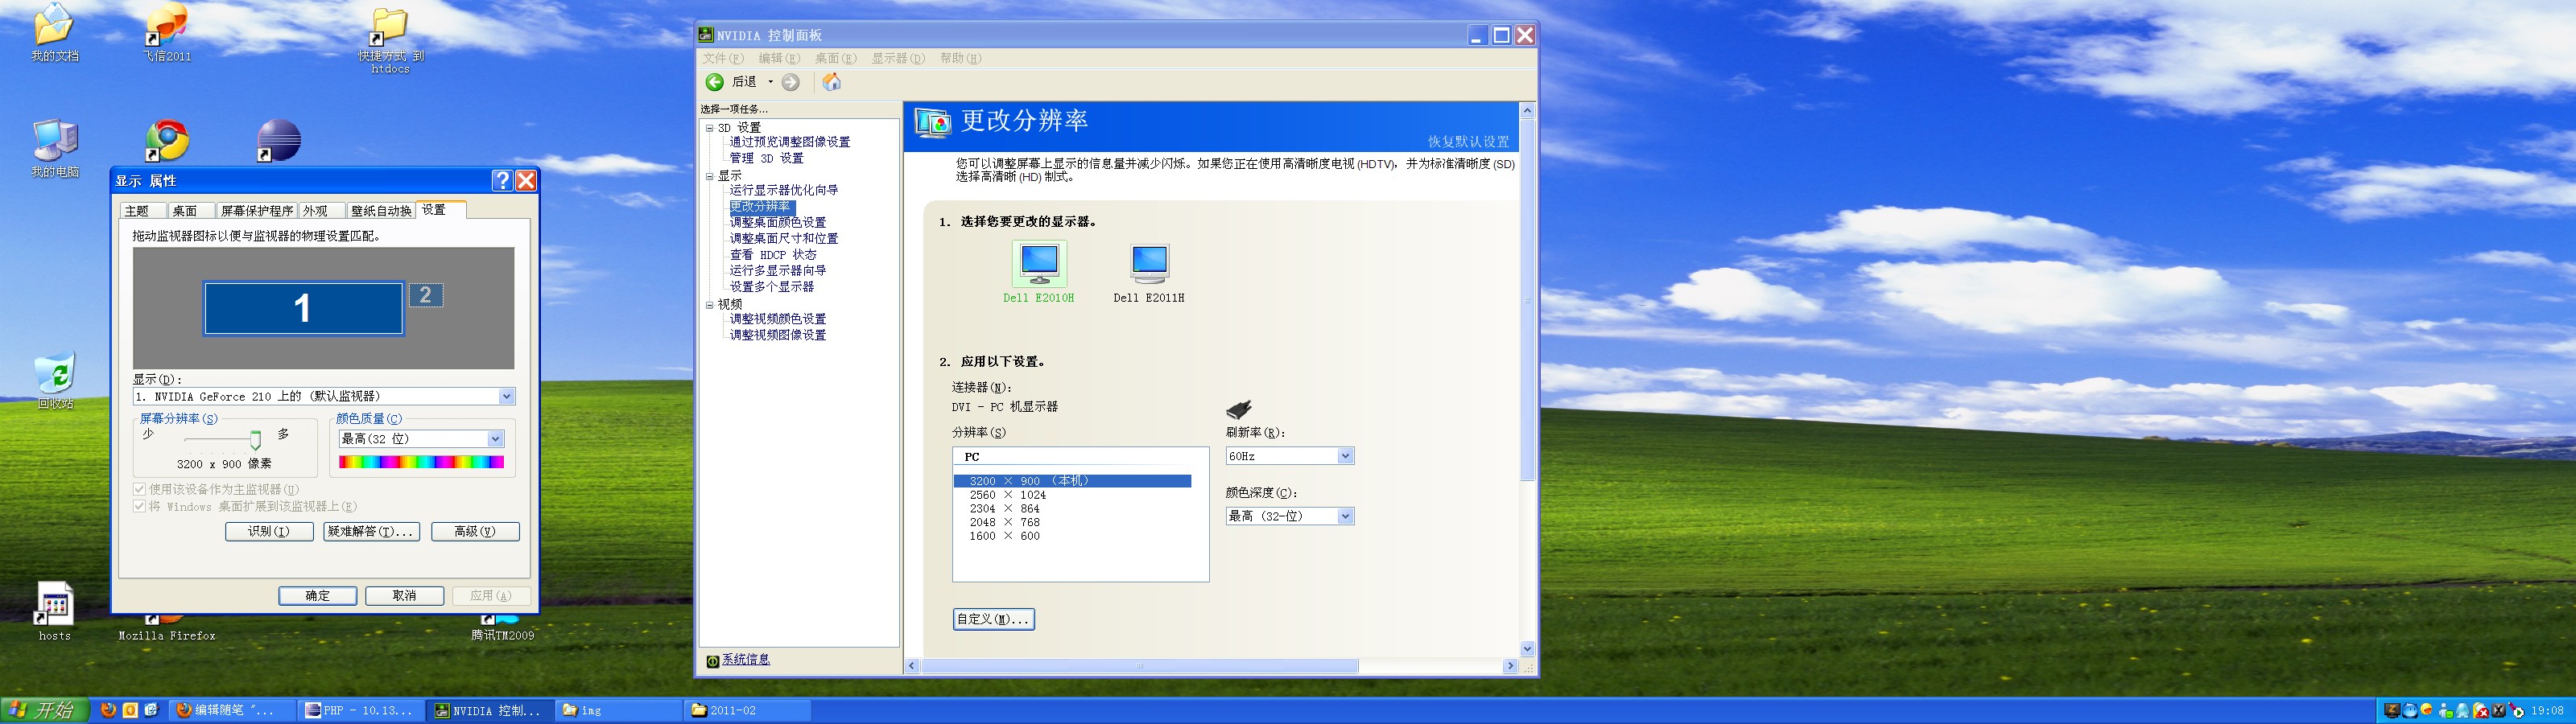Select the Dell E2011H monitor icon
The height and width of the screenshot is (724, 2576).
click(x=1149, y=263)
